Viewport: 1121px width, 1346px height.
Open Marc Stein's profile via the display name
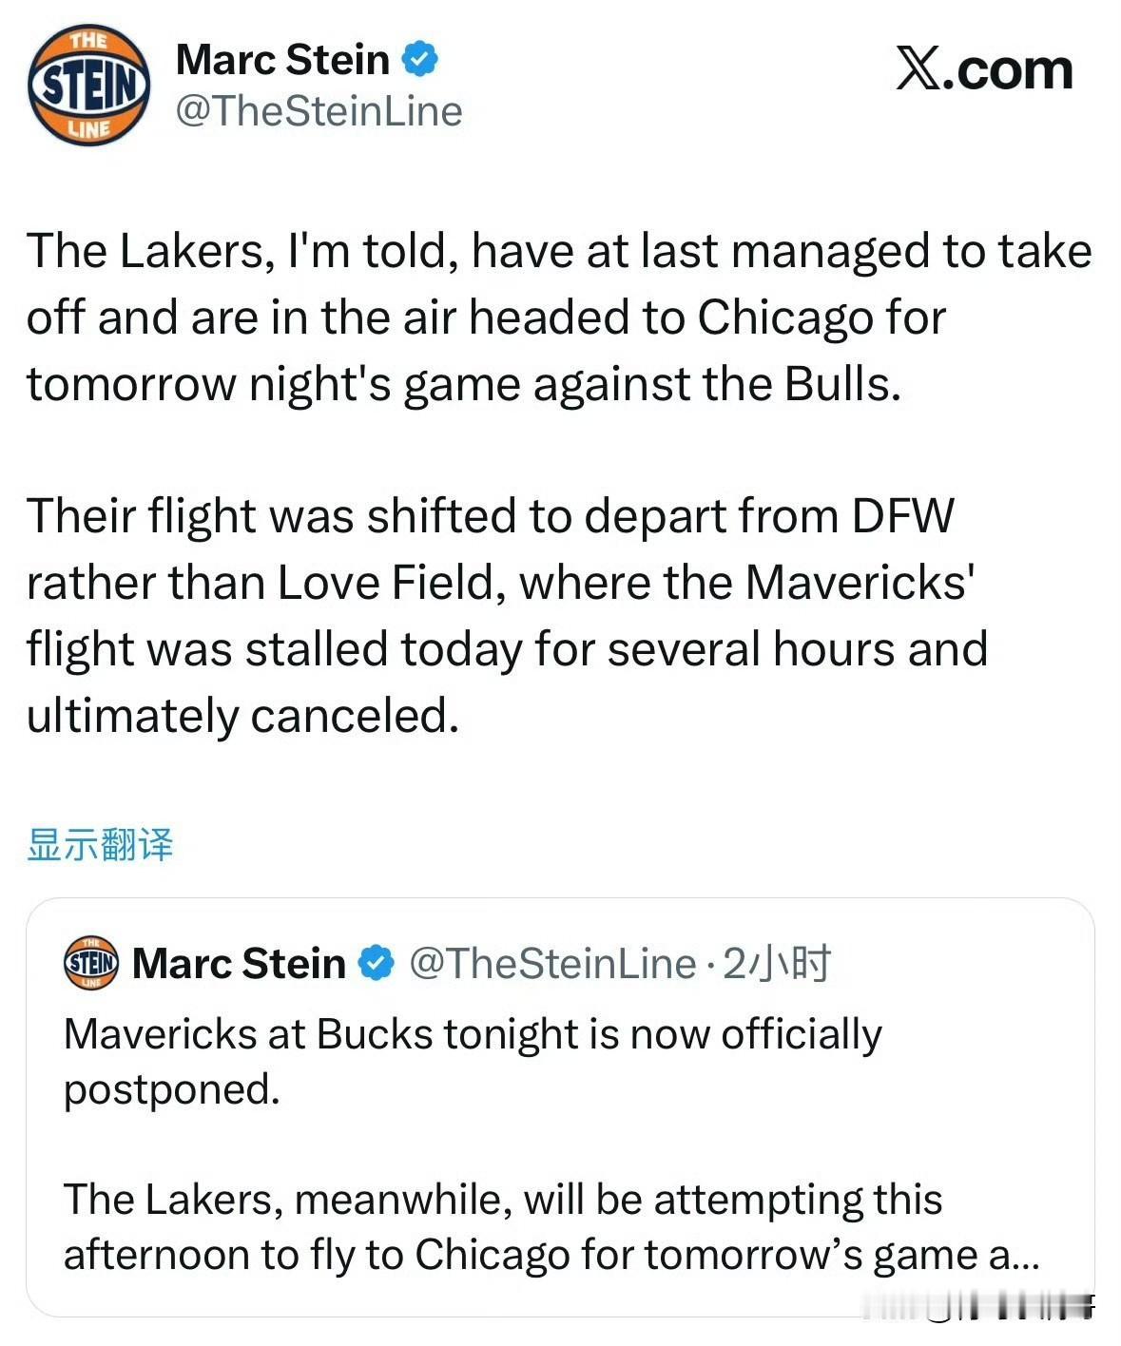(282, 60)
